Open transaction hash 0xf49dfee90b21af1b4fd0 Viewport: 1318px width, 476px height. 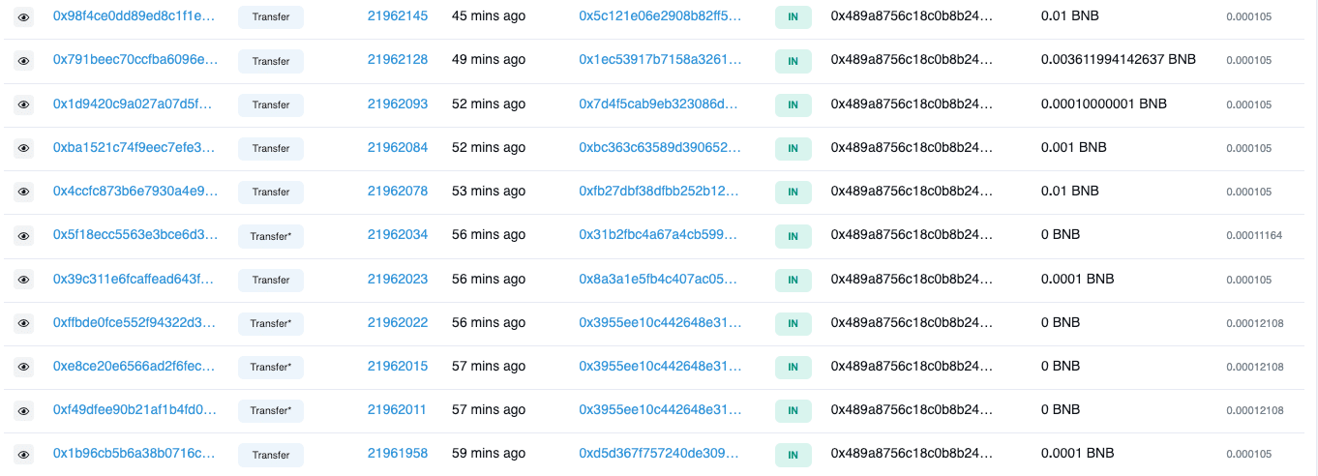[x=135, y=409]
